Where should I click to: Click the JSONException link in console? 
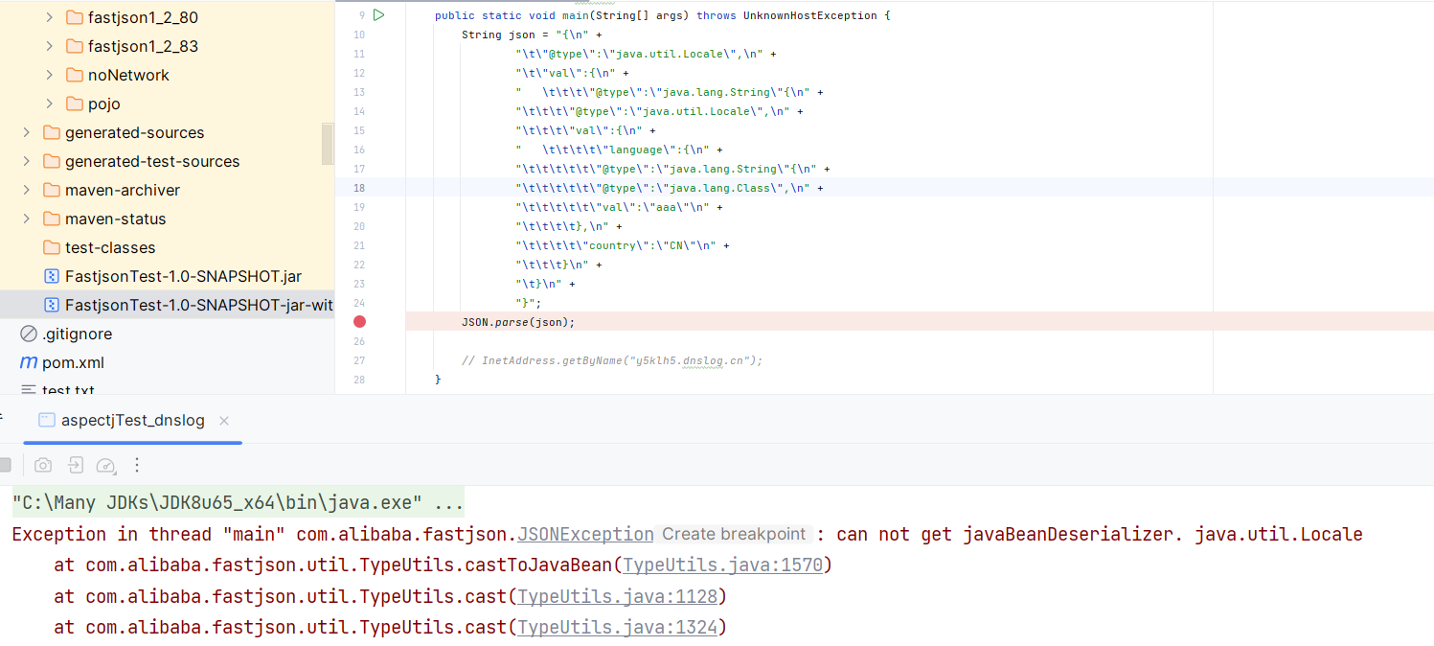click(585, 534)
